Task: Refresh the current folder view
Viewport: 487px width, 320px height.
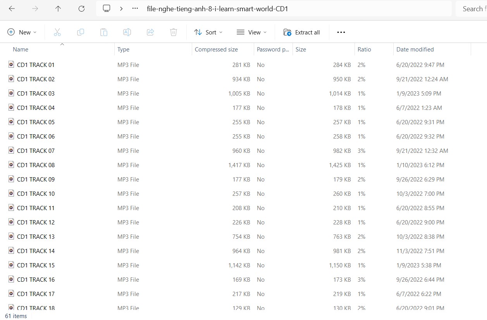Action: coord(81,9)
